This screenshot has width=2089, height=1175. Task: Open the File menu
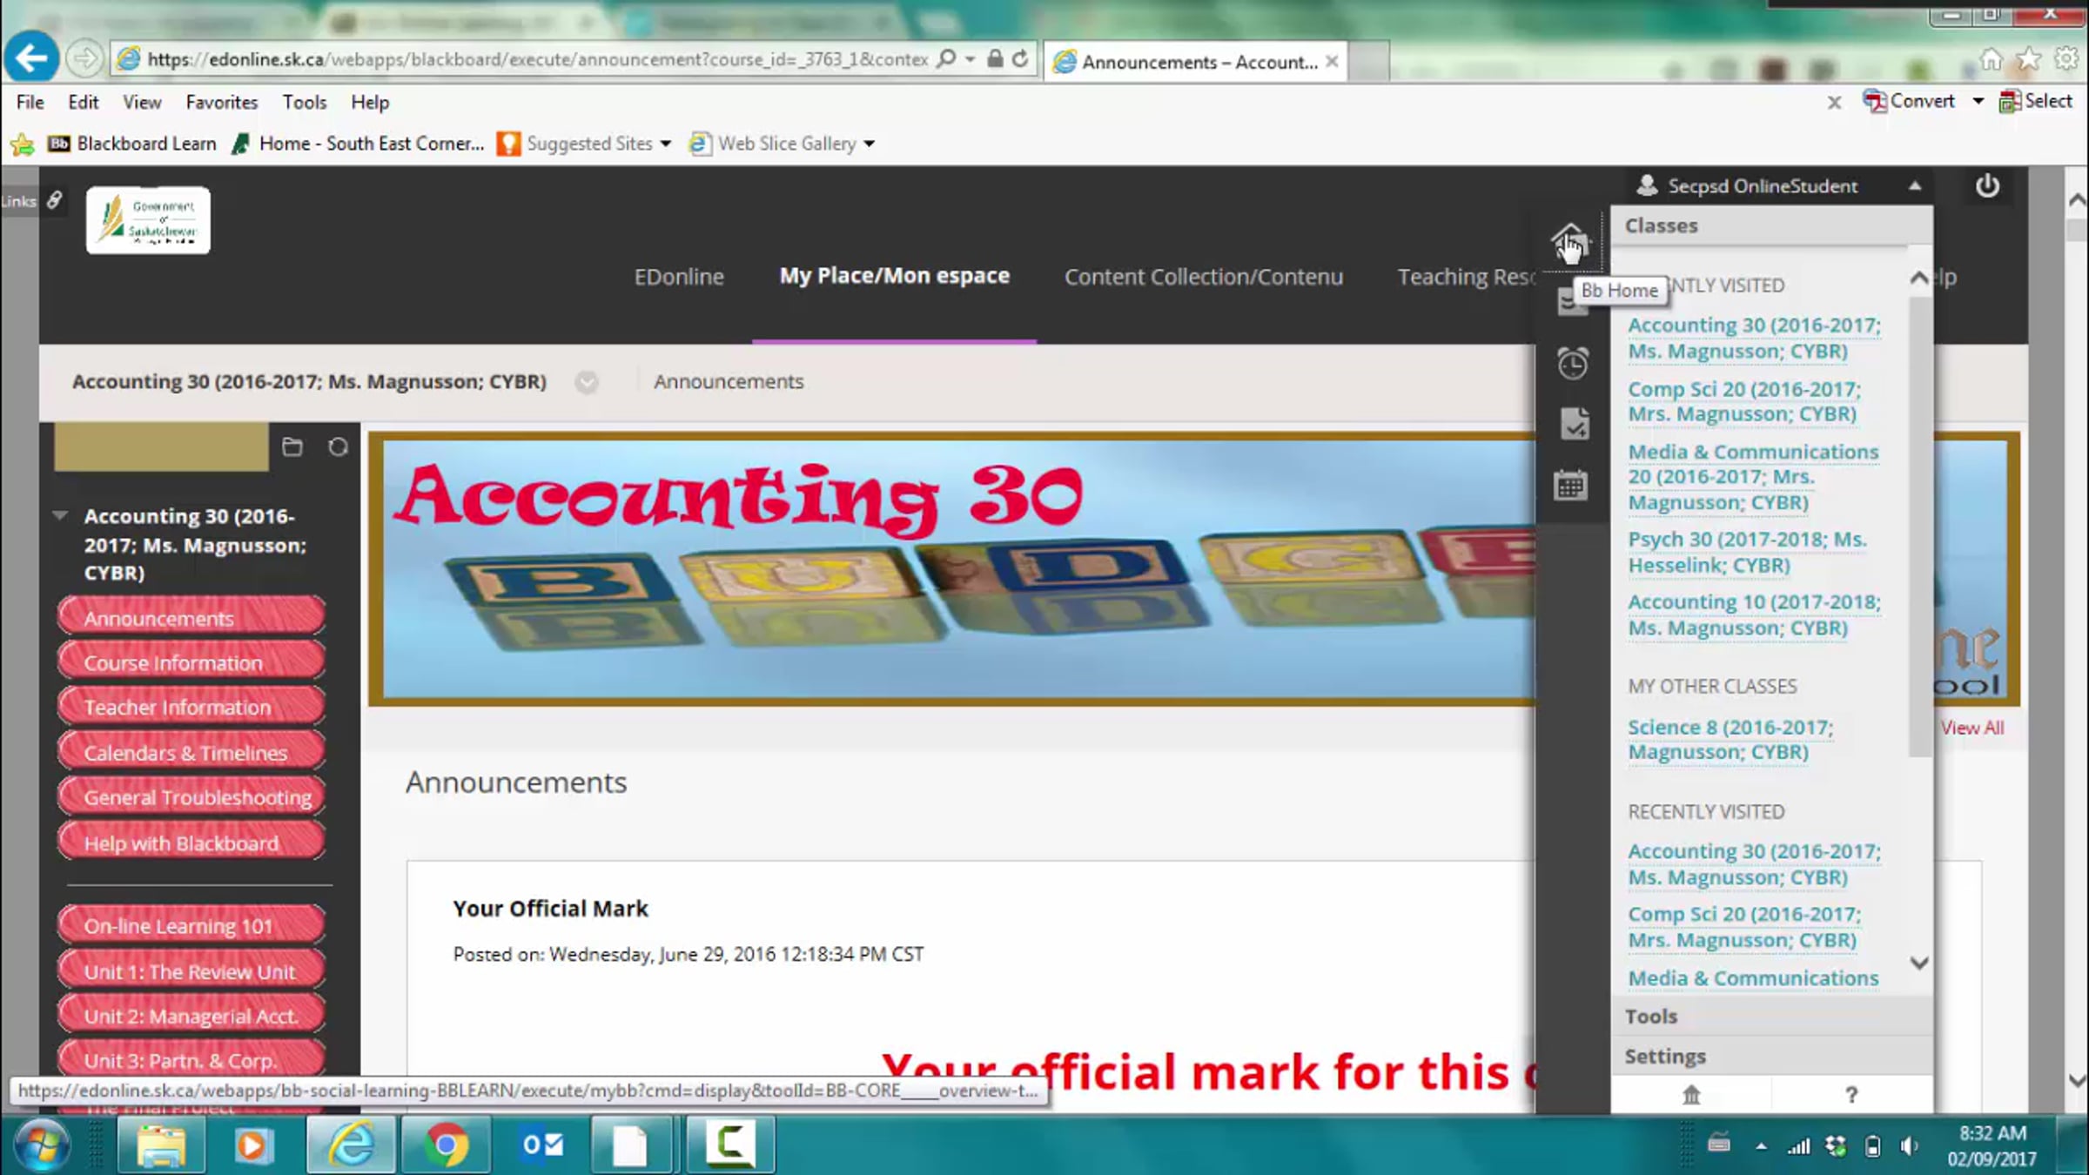[x=30, y=102]
